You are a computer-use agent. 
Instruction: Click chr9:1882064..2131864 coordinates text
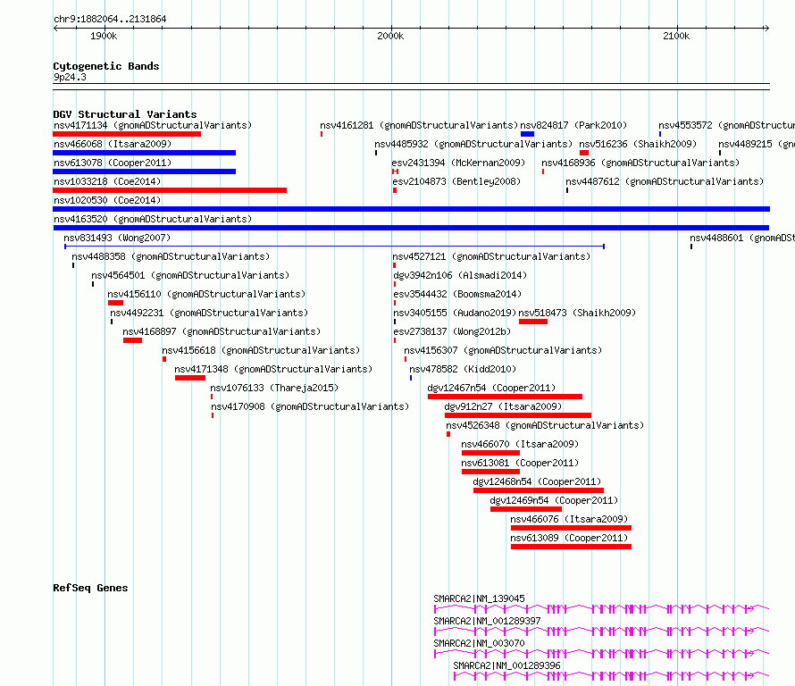pyautogui.click(x=110, y=20)
